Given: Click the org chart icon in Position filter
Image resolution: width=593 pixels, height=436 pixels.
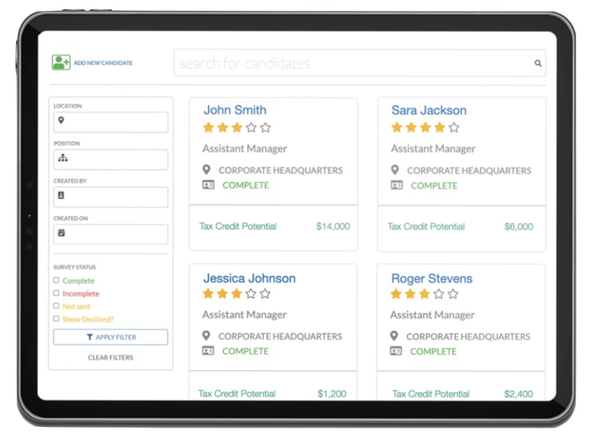Looking at the screenshot, I should pos(63,157).
